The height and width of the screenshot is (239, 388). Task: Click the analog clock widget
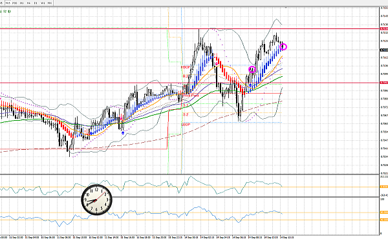click(x=96, y=200)
